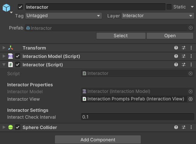Toggle the Interactor active checkbox
Screen dimensions: 196x144
tap(20, 7)
